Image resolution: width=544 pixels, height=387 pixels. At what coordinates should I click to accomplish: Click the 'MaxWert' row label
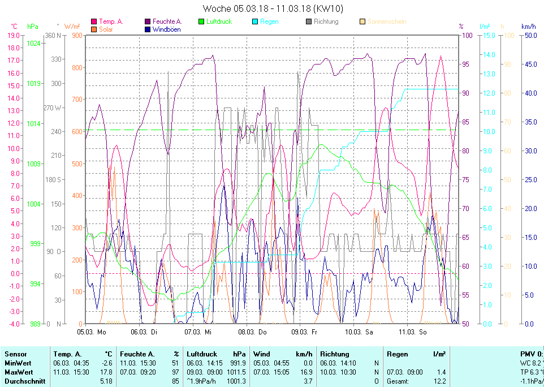(19, 372)
